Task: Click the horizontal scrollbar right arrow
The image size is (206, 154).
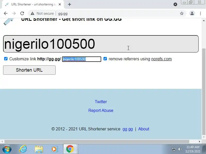Action: point(199,142)
